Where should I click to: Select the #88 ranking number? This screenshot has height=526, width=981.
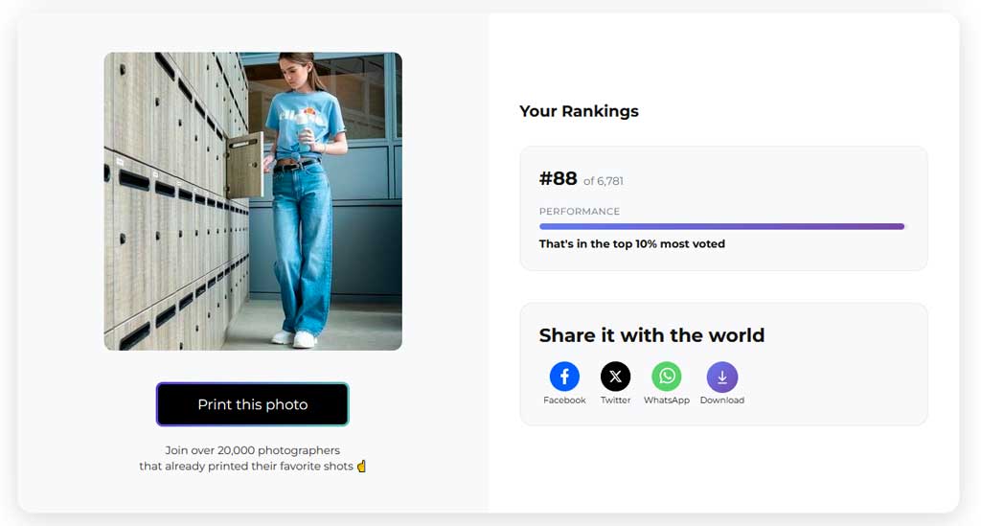[559, 179]
